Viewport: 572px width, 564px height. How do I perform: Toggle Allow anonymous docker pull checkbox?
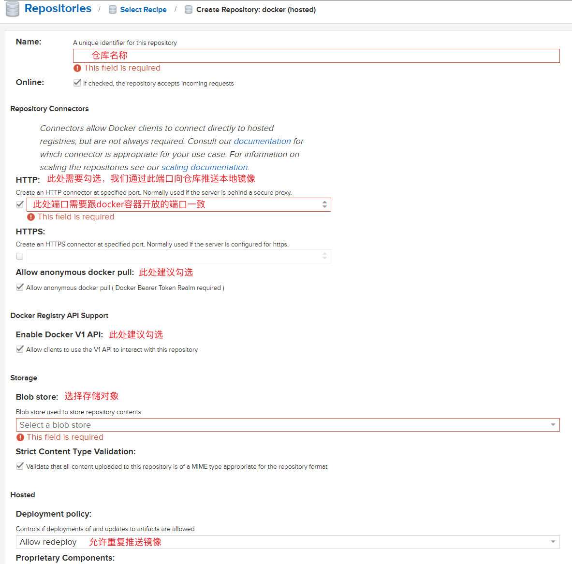pyautogui.click(x=20, y=287)
